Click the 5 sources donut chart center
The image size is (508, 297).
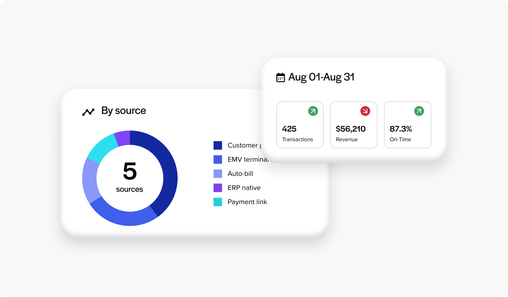129,178
